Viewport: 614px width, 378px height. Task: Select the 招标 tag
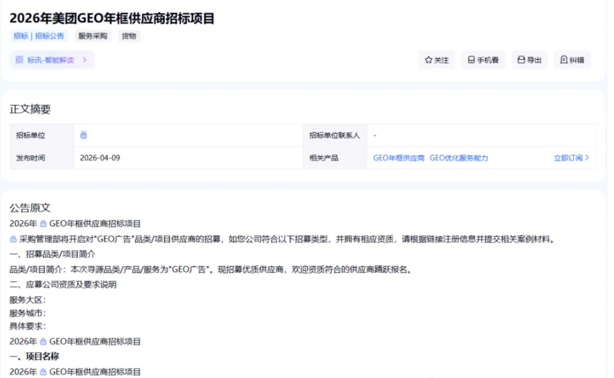tap(21, 36)
